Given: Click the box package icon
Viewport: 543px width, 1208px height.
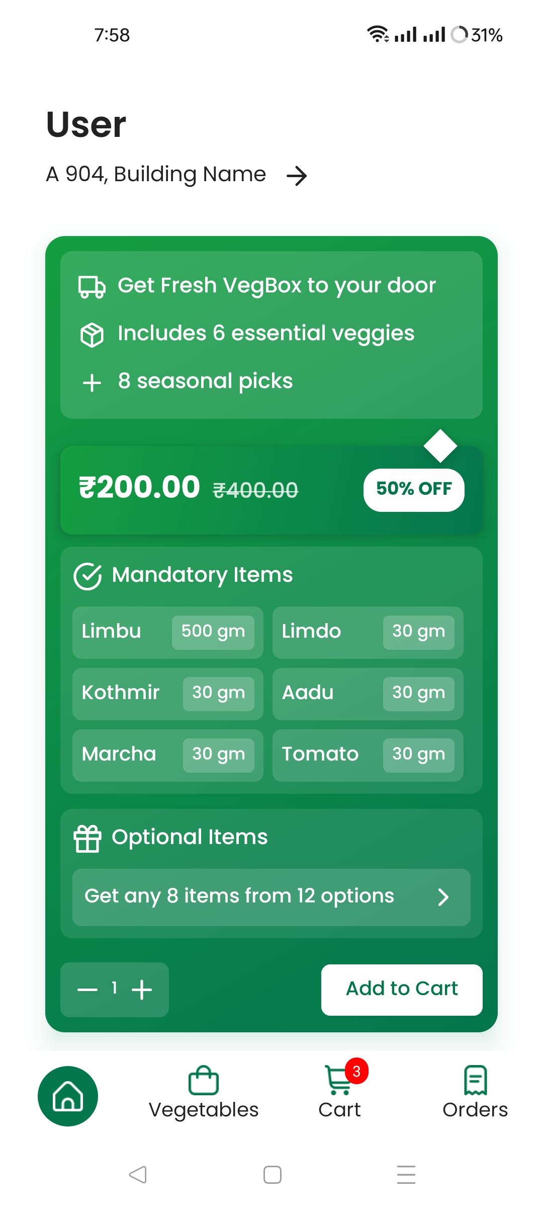Looking at the screenshot, I should [92, 334].
